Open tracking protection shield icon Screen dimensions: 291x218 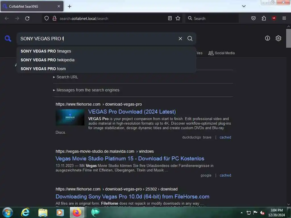point(47,18)
